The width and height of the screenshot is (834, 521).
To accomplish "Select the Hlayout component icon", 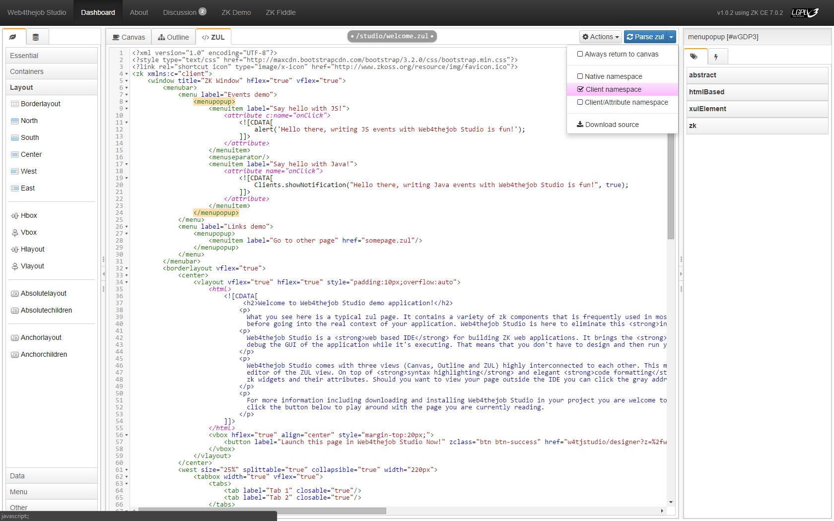I will tap(15, 250).
